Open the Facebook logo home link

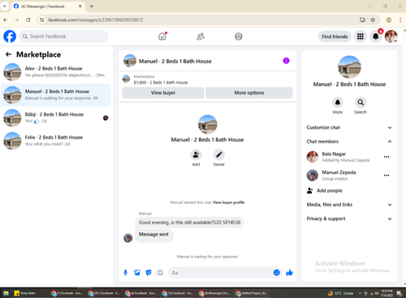[x=10, y=36]
